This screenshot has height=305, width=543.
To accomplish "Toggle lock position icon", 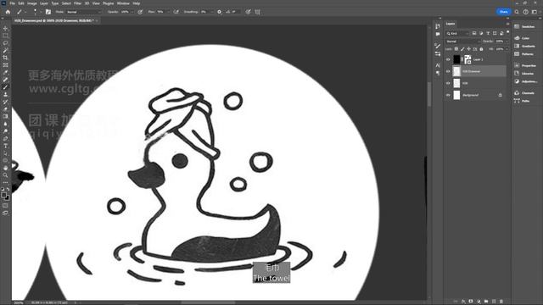I will pos(469,49).
